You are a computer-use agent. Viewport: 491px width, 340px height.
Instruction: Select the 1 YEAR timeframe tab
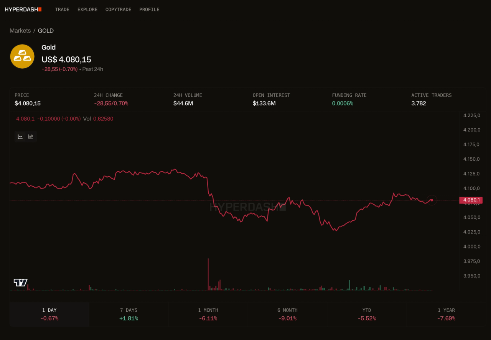(446, 314)
